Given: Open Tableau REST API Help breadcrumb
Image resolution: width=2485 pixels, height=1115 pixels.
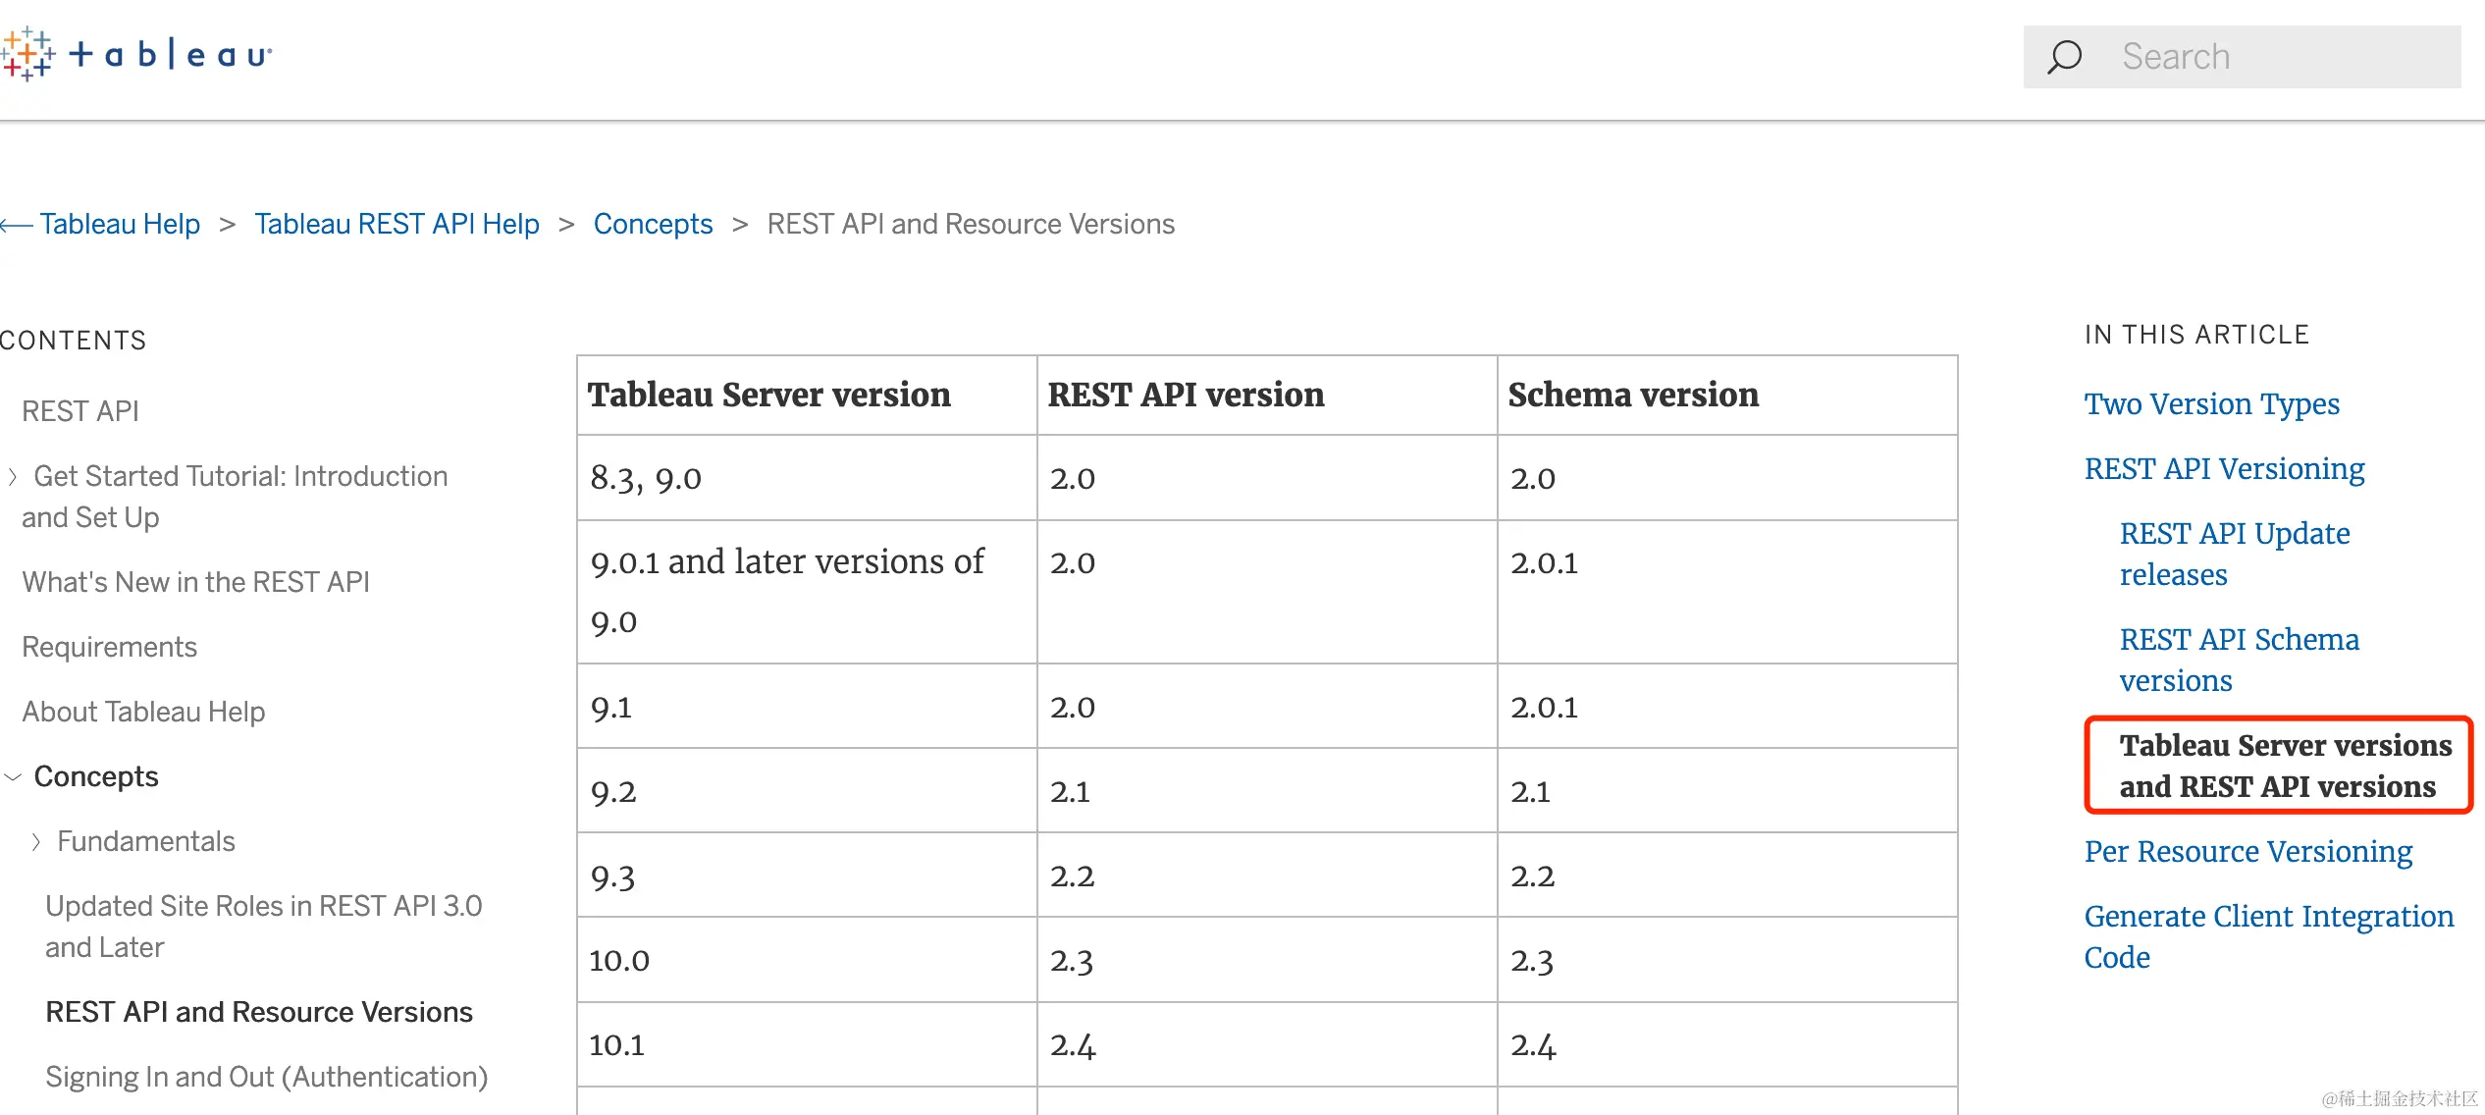Looking at the screenshot, I should point(397,225).
